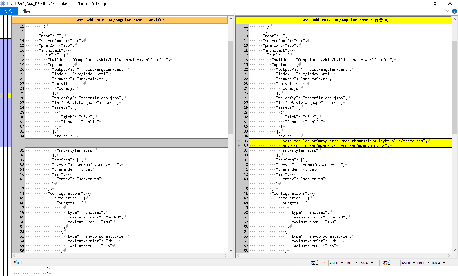The height and width of the screenshot is (276, 458).
Task: Click the TortoiseGitMerge app icon in title bar
Action: pyautogui.click(x=3, y=3)
